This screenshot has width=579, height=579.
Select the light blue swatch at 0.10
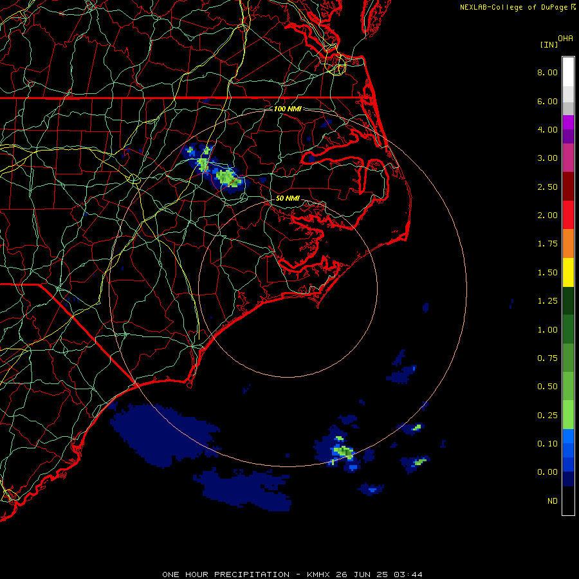tap(568, 436)
